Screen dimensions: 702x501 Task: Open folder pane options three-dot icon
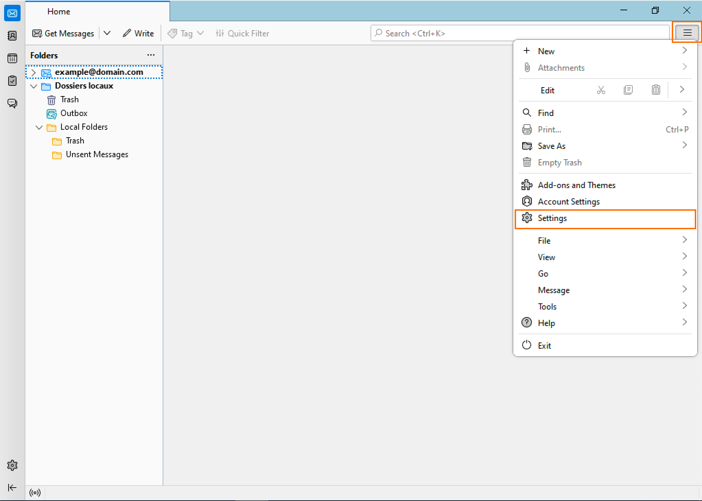click(x=151, y=55)
